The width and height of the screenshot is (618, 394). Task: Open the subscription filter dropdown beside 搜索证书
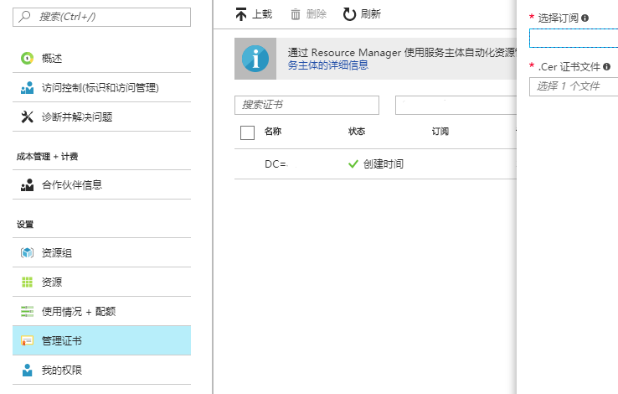[x=456, y=105]
